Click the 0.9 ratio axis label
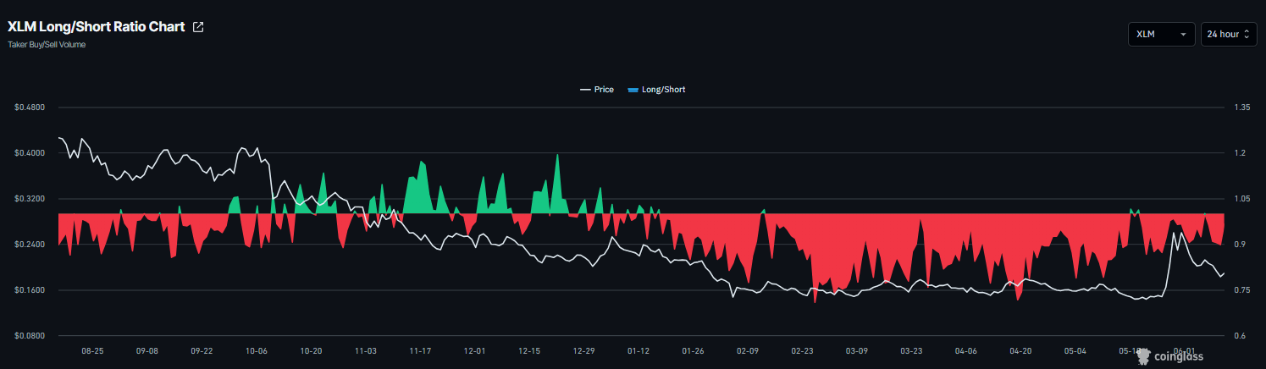 click(x=1240, y=245)
